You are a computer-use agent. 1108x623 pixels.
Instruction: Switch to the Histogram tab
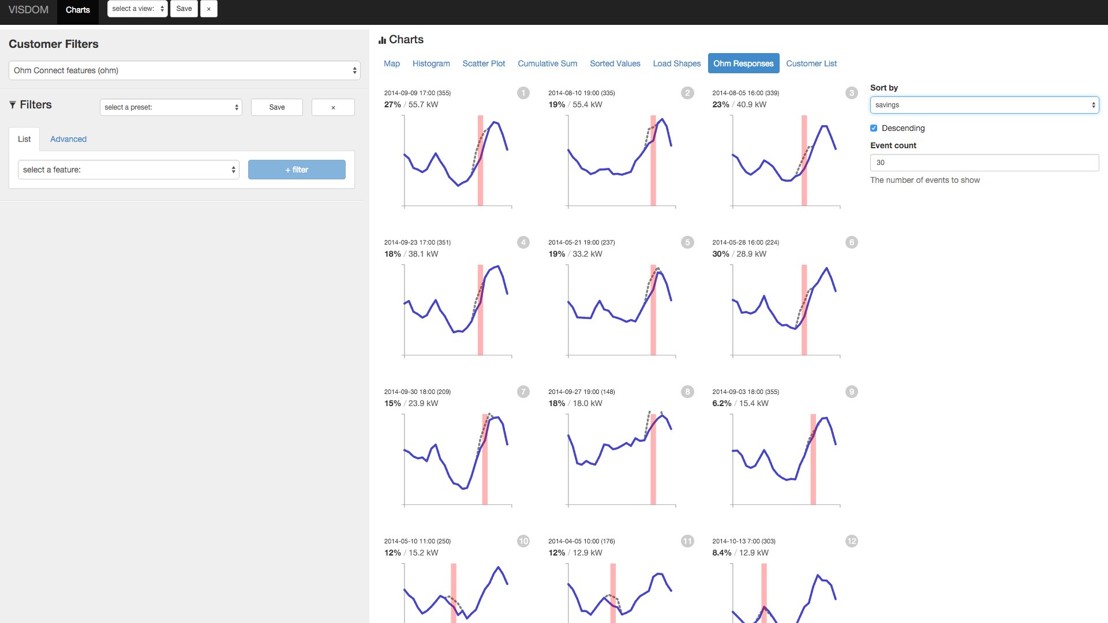click(431, 63)
